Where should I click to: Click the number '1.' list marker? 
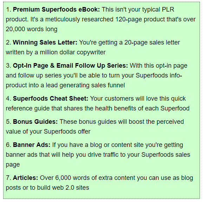pyautogui.click(x=8, y=9)
